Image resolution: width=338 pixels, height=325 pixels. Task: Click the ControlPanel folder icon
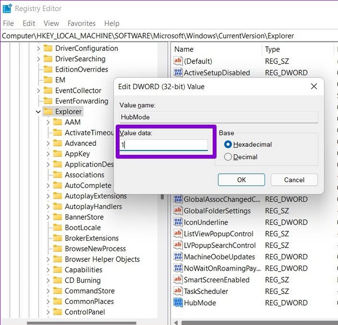58,312
